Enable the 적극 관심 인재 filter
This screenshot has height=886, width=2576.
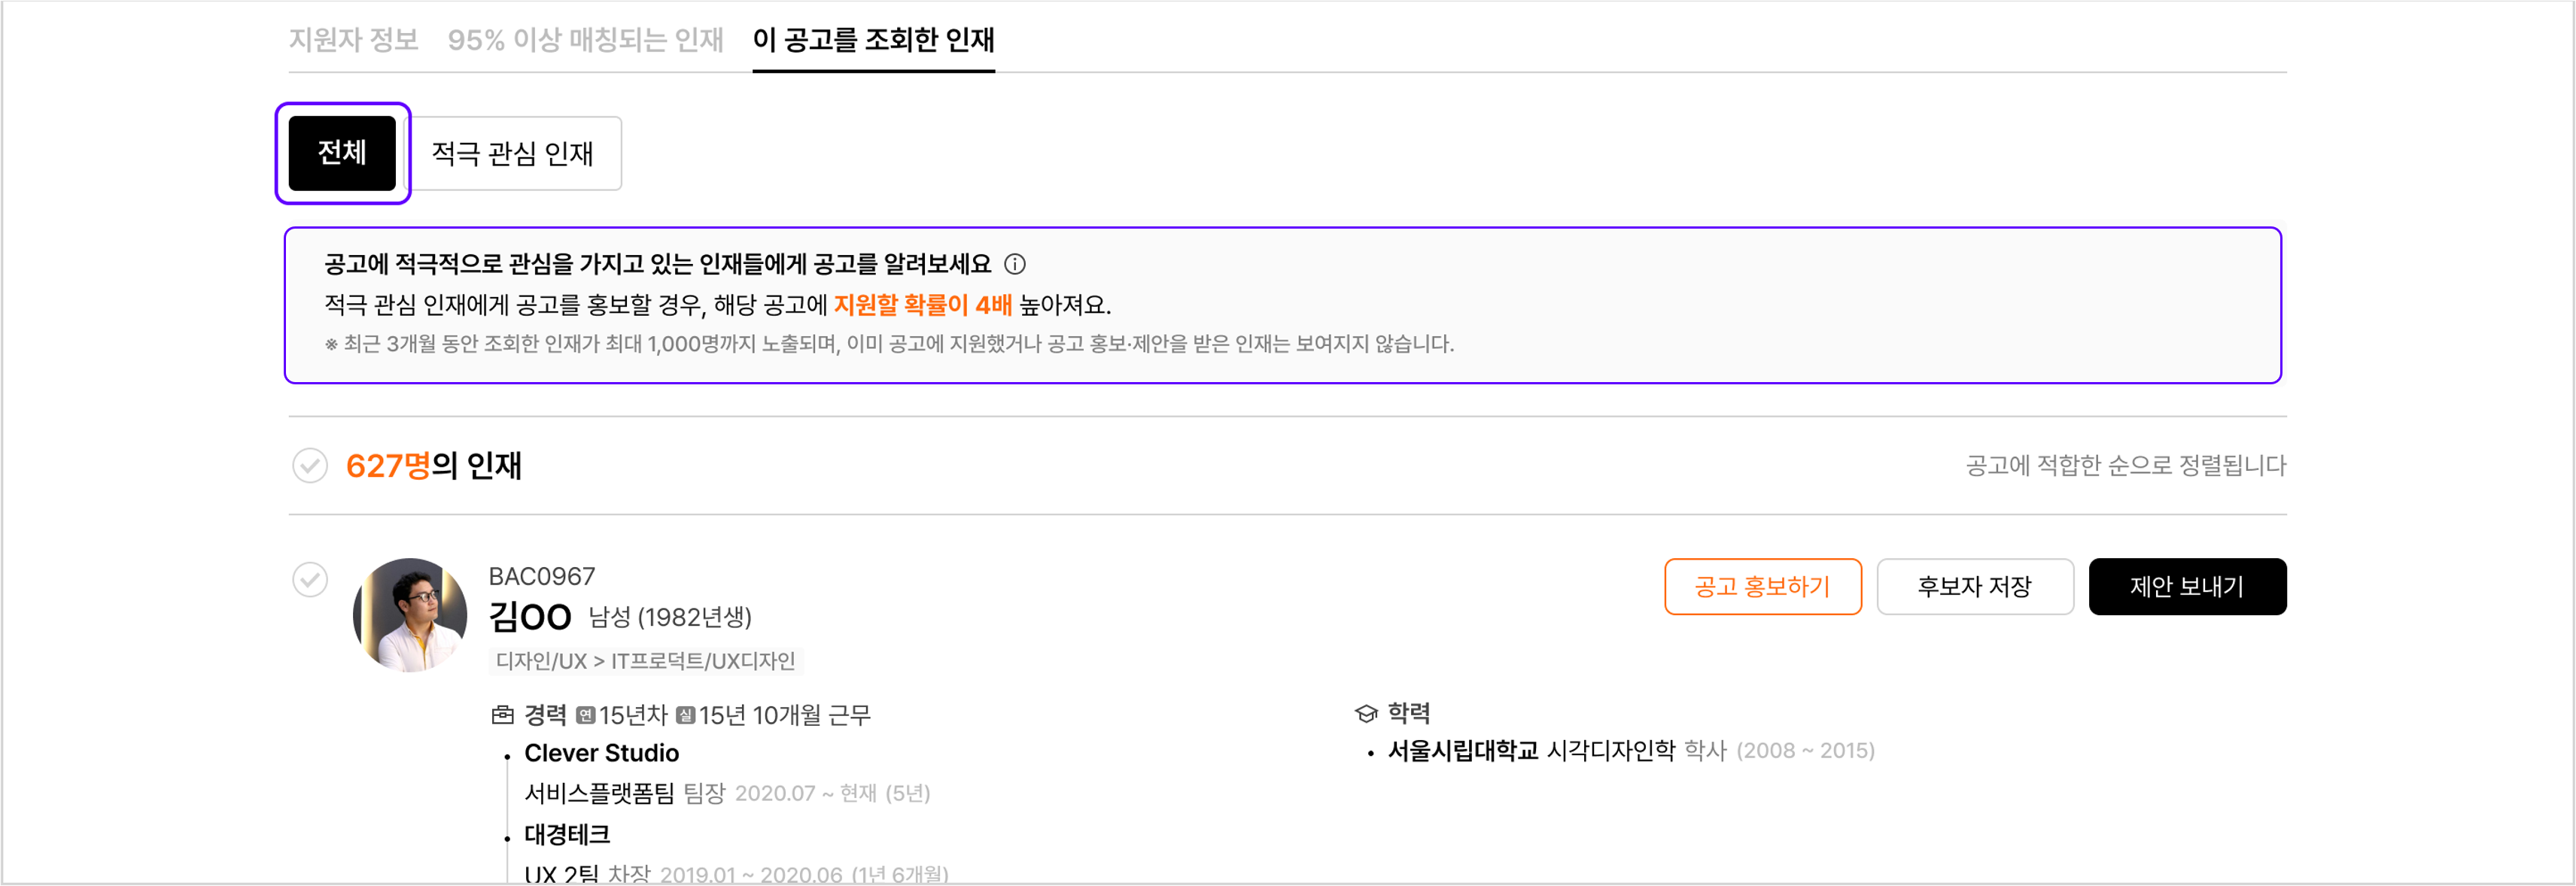[514, 153]
